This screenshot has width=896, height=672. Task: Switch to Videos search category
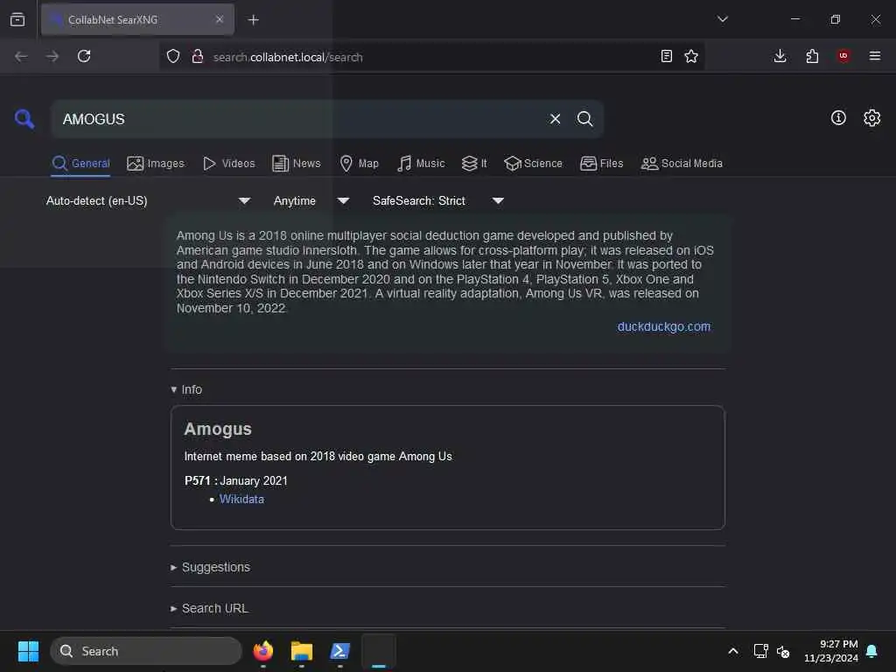coord(228,164)
